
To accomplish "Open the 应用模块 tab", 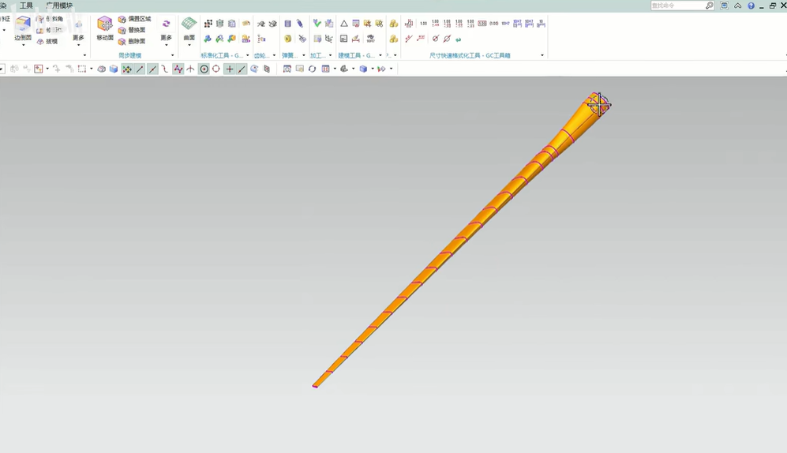I will pos(59,6).
